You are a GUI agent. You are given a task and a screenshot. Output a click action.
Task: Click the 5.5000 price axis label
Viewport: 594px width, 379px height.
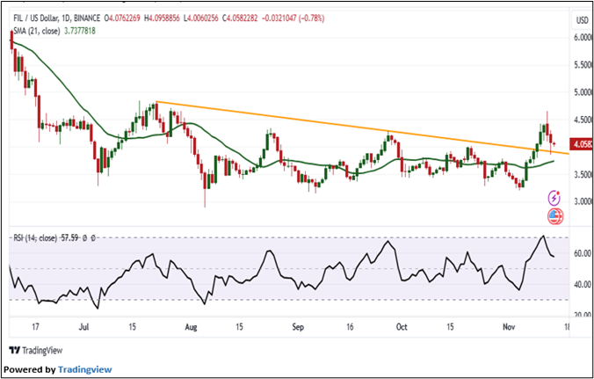coord(583,65)
